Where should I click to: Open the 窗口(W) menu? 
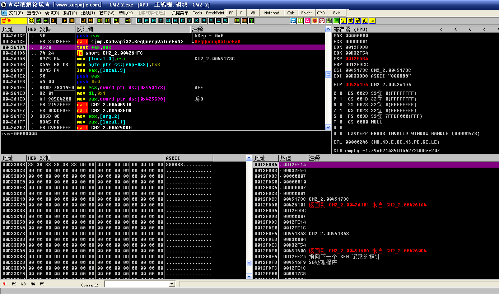point(107,13)
